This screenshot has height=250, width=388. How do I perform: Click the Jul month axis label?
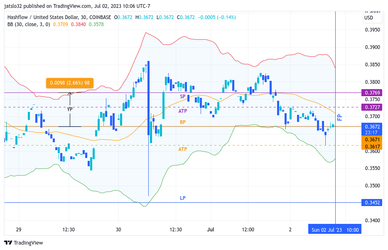pos(211,230)
